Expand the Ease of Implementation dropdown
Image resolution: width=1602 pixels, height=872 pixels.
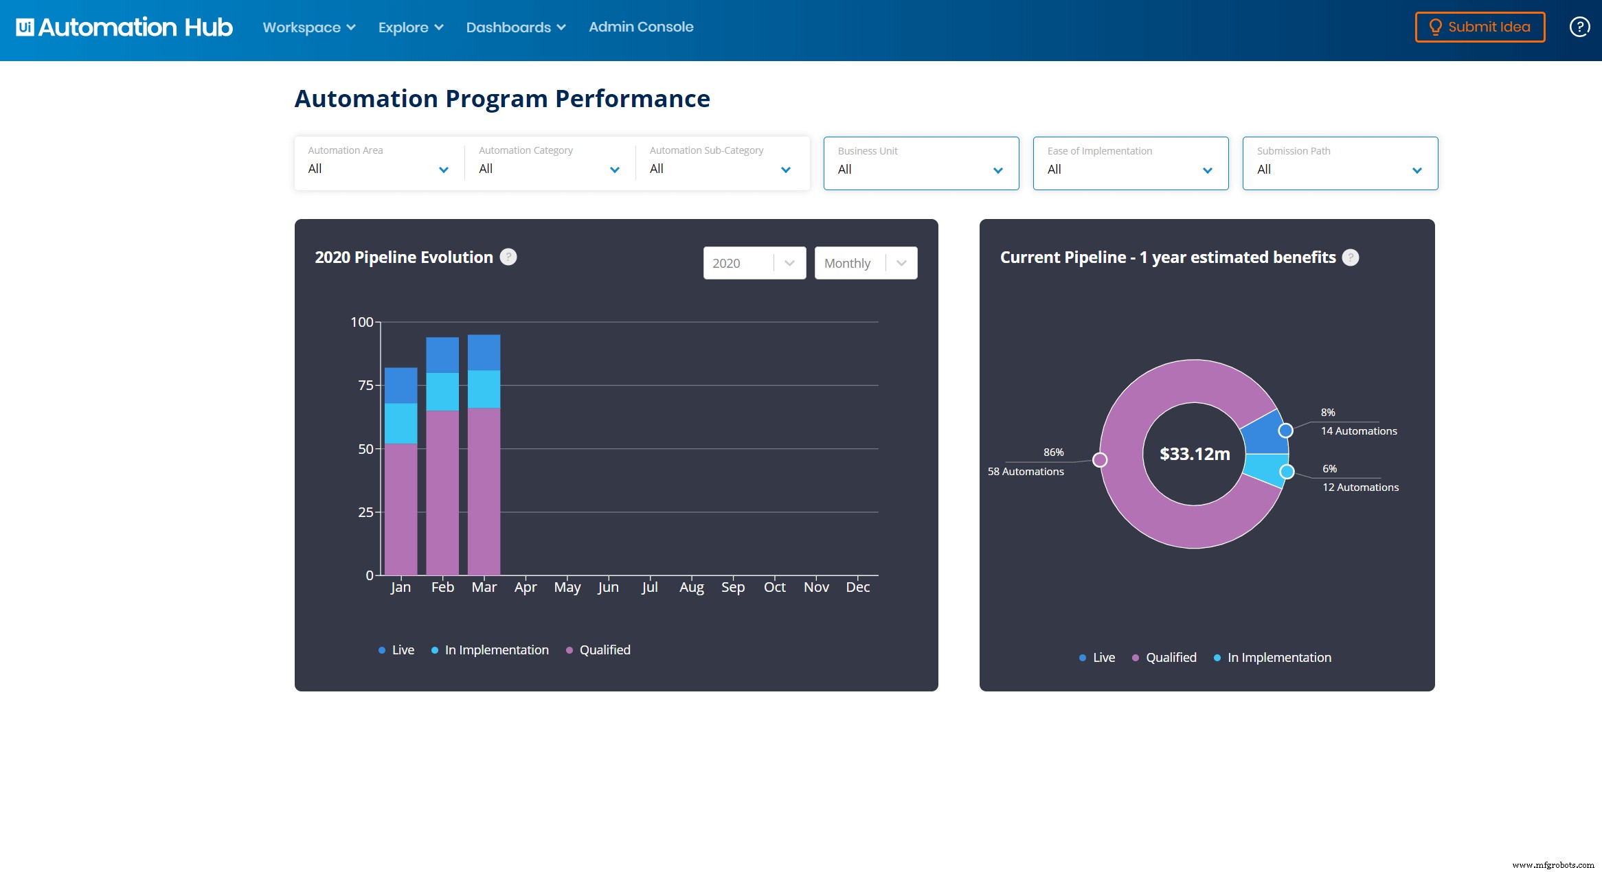point(1130,169)
